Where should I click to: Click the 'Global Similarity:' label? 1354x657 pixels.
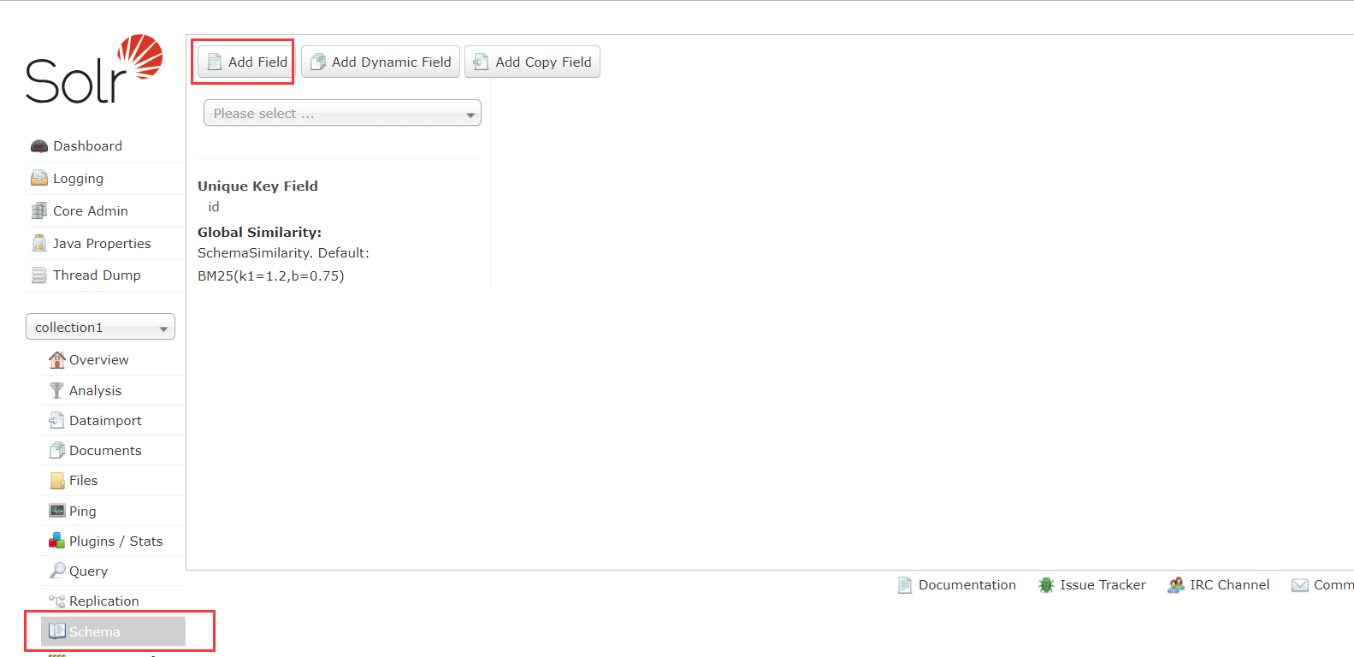259,232
